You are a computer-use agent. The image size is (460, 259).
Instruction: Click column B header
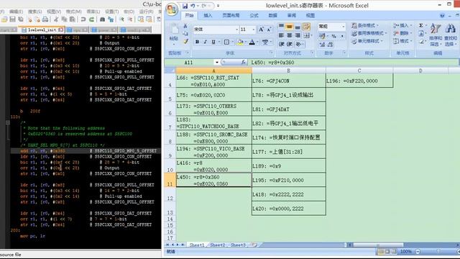(x=289, y=71)
